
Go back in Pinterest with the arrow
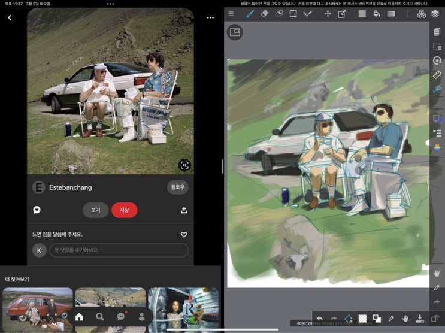point(10,17)
